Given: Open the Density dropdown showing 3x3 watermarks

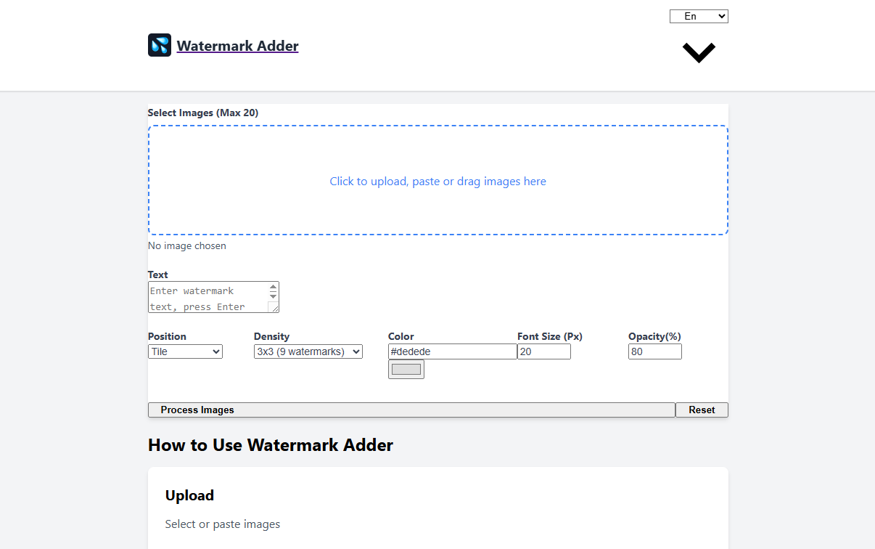Looking at the screenshot, I should point(308,351).
